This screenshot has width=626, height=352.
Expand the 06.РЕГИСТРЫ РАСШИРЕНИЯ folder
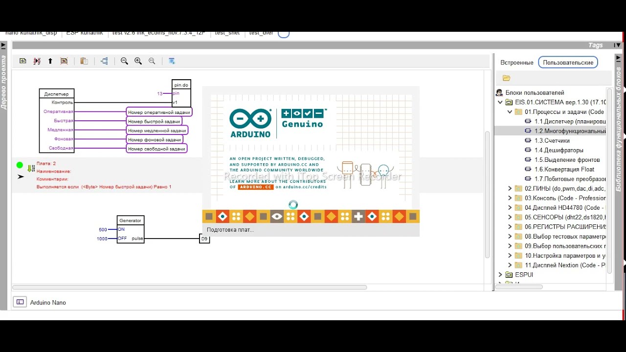tap(510, 227)
